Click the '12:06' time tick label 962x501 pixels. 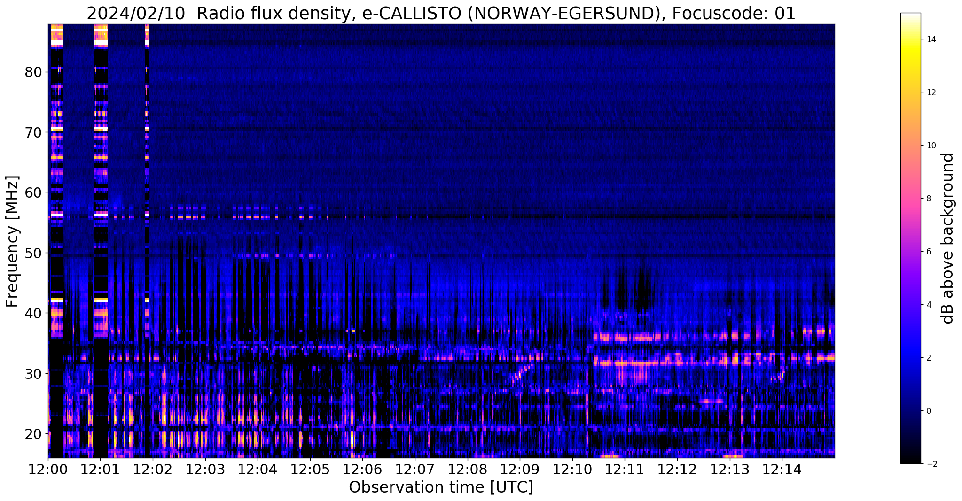pos(363,470)
